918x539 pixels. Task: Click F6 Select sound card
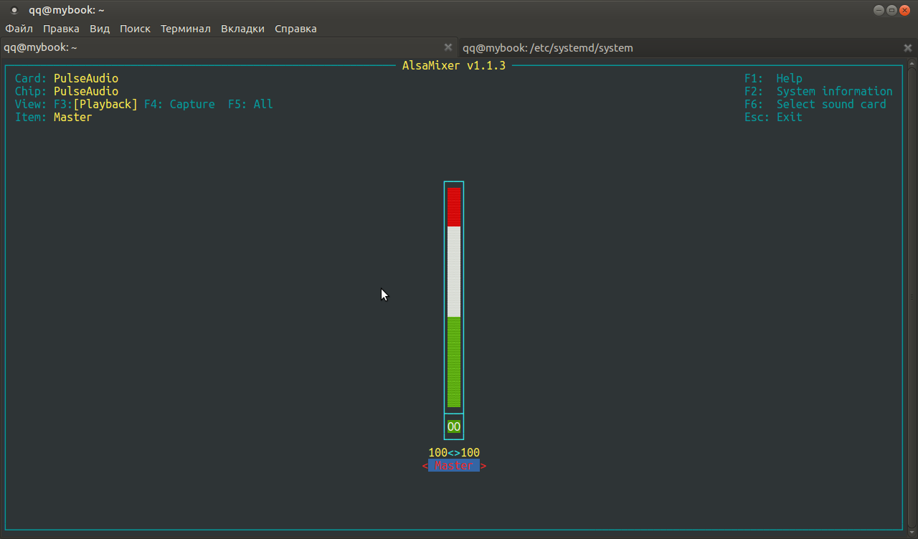click(x=815, y=105)
